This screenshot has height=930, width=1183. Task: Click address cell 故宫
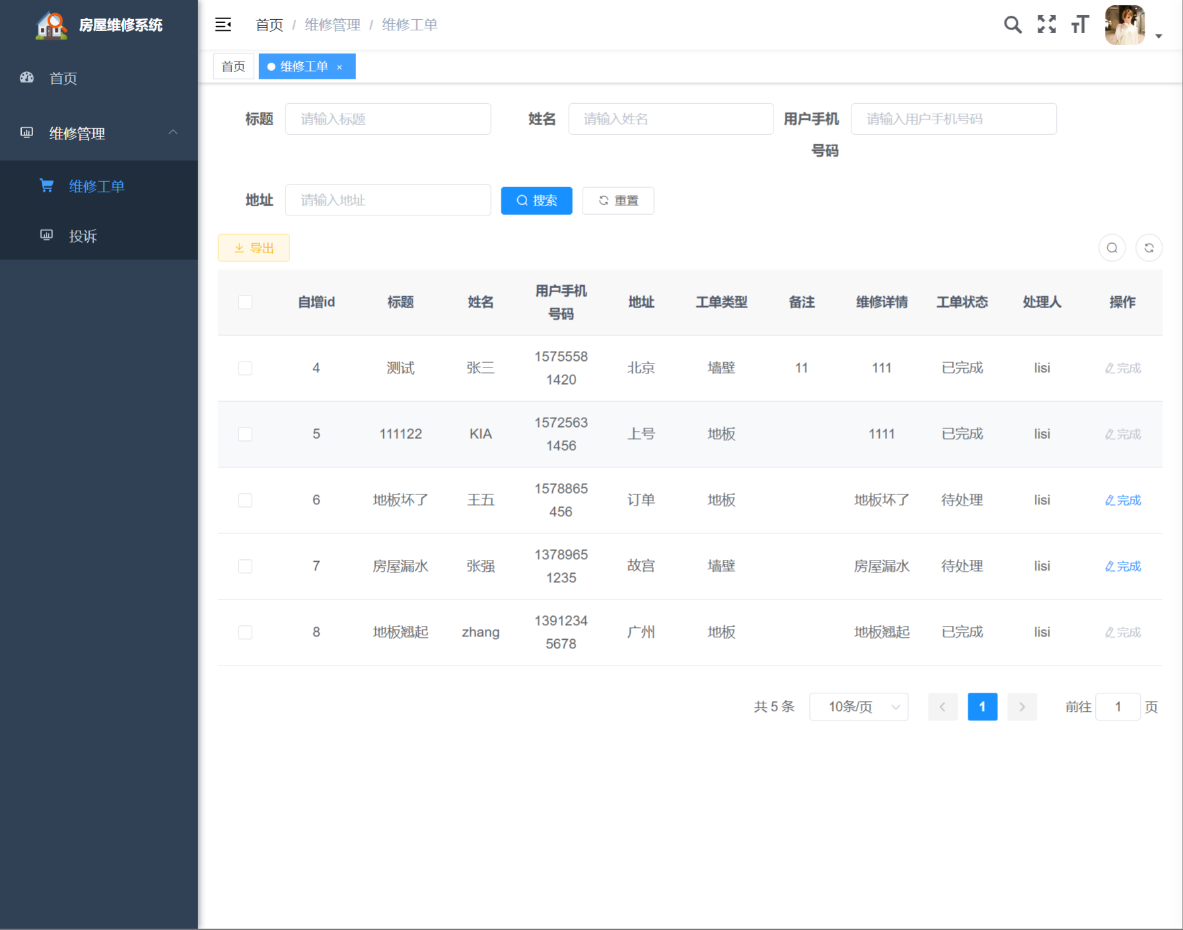641,566
